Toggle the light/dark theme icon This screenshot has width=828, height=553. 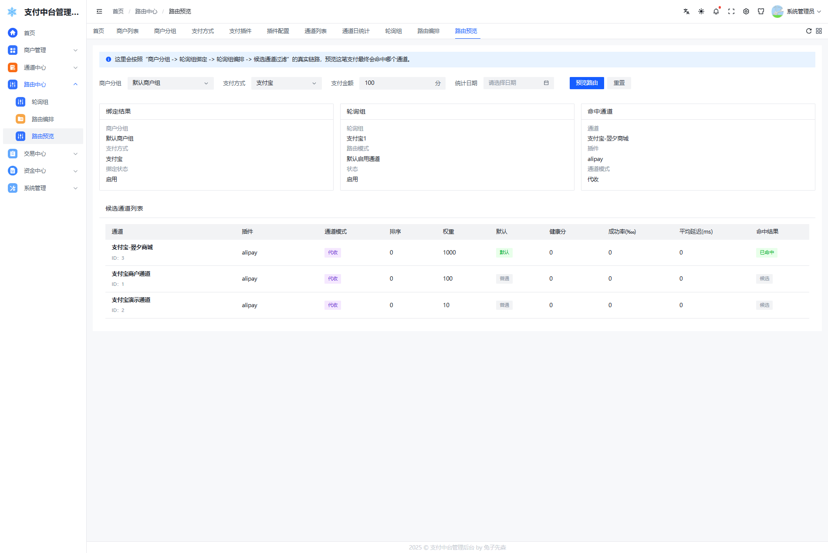point(701,11)
